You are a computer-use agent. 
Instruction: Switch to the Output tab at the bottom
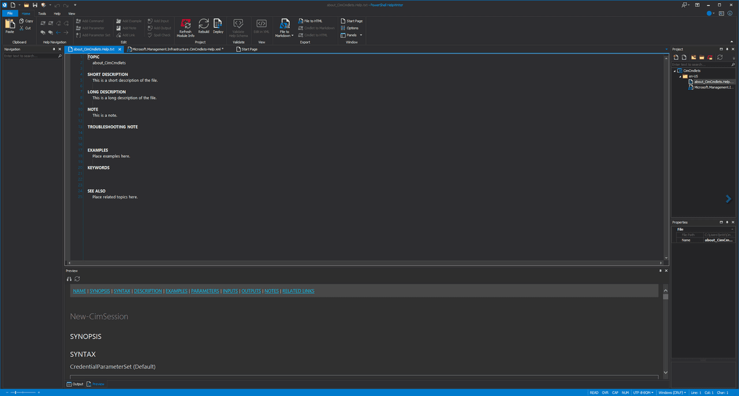coord(75,384)
